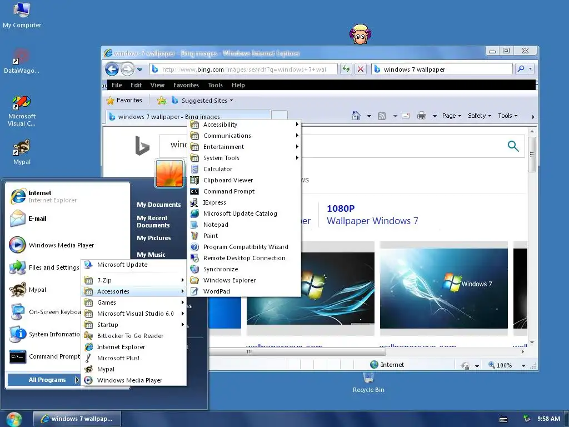The height and width of the screenshot is (427, 569).
Task: Open Program Compatibility Wizard
Action: click(x=244, y=247)
